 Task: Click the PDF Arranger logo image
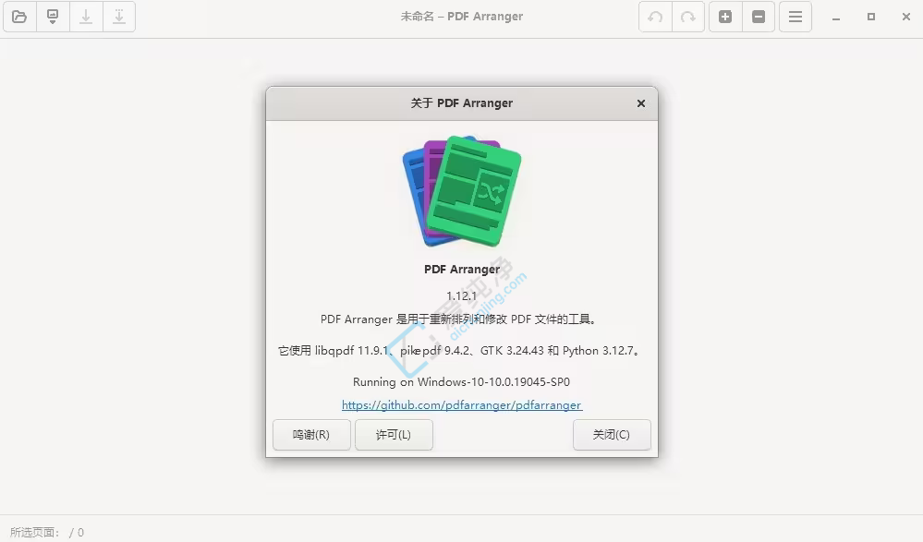coord(462,191)
